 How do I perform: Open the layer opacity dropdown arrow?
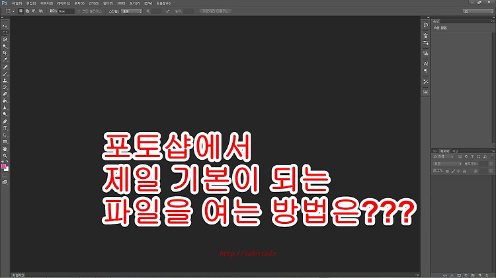491,164
